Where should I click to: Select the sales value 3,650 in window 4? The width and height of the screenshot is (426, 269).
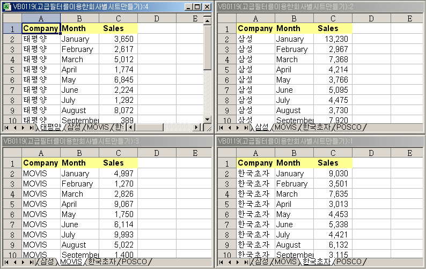(x=118, y=39)
